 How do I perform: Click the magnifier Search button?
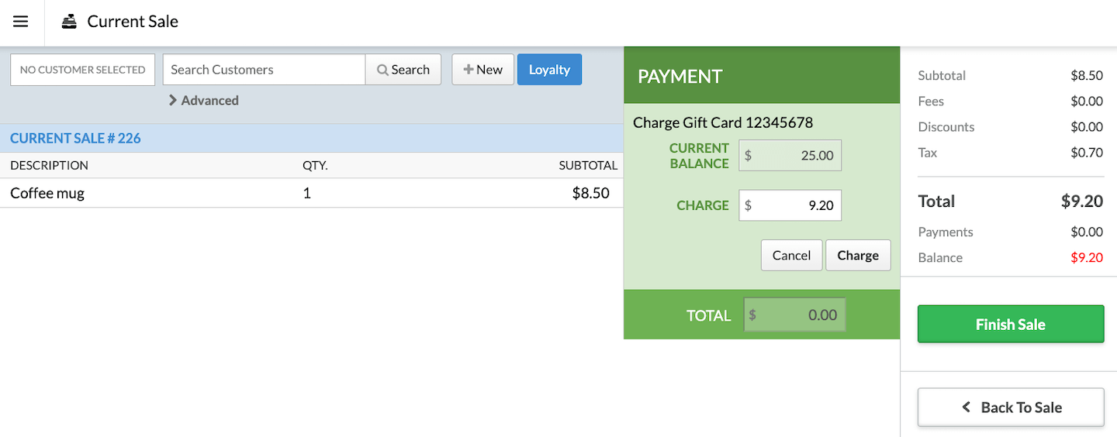tap(403, 70)
